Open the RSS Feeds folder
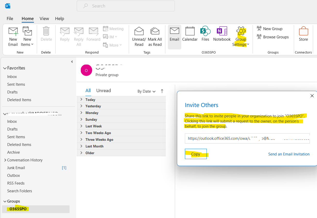317x218 pixels. pyautogui.click(x=16, y=183)
